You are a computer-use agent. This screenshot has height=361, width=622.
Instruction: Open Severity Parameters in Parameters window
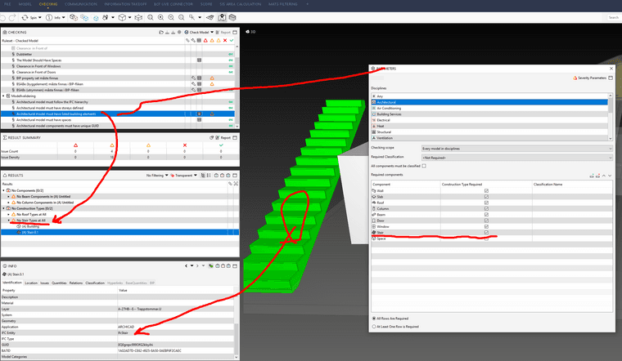tap(589, 78)
